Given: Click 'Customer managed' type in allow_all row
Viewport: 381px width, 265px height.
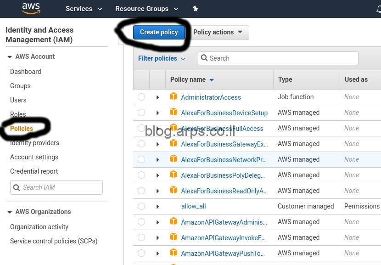Looking at the screenshot, I should click(x=306, y=206).
